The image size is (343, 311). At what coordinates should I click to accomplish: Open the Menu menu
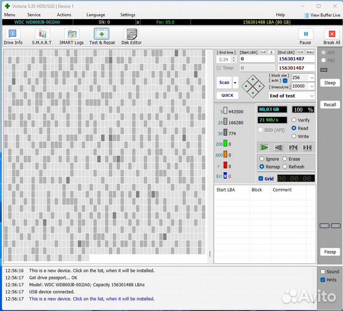pyautogui.click(x=10, y=15)
